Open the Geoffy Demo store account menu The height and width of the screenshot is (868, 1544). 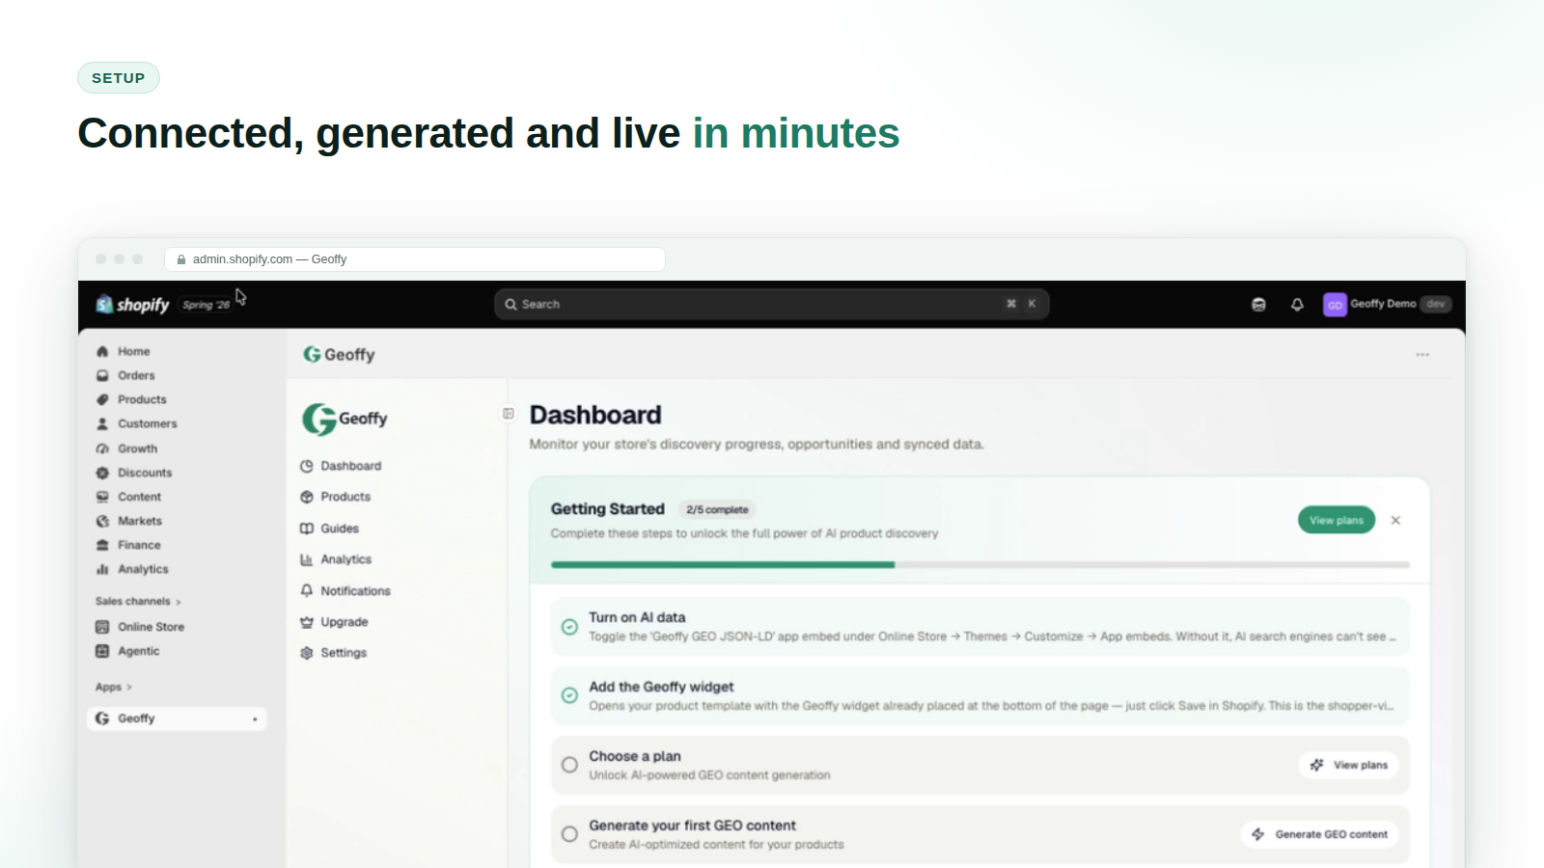(1387, 304)
